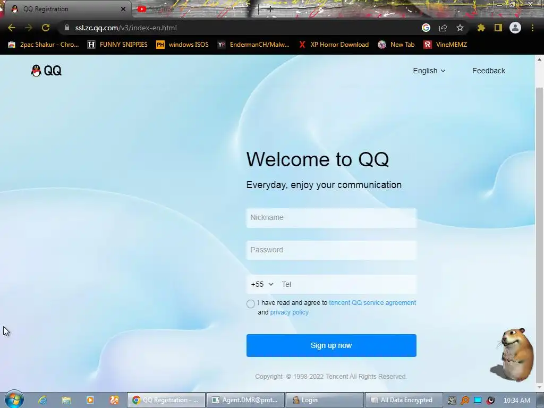Image resolution: width=544 pixels, height=408 pixels.
Task: Open a new browser tab
Action: pyautogui.click(x=270, y=9)
